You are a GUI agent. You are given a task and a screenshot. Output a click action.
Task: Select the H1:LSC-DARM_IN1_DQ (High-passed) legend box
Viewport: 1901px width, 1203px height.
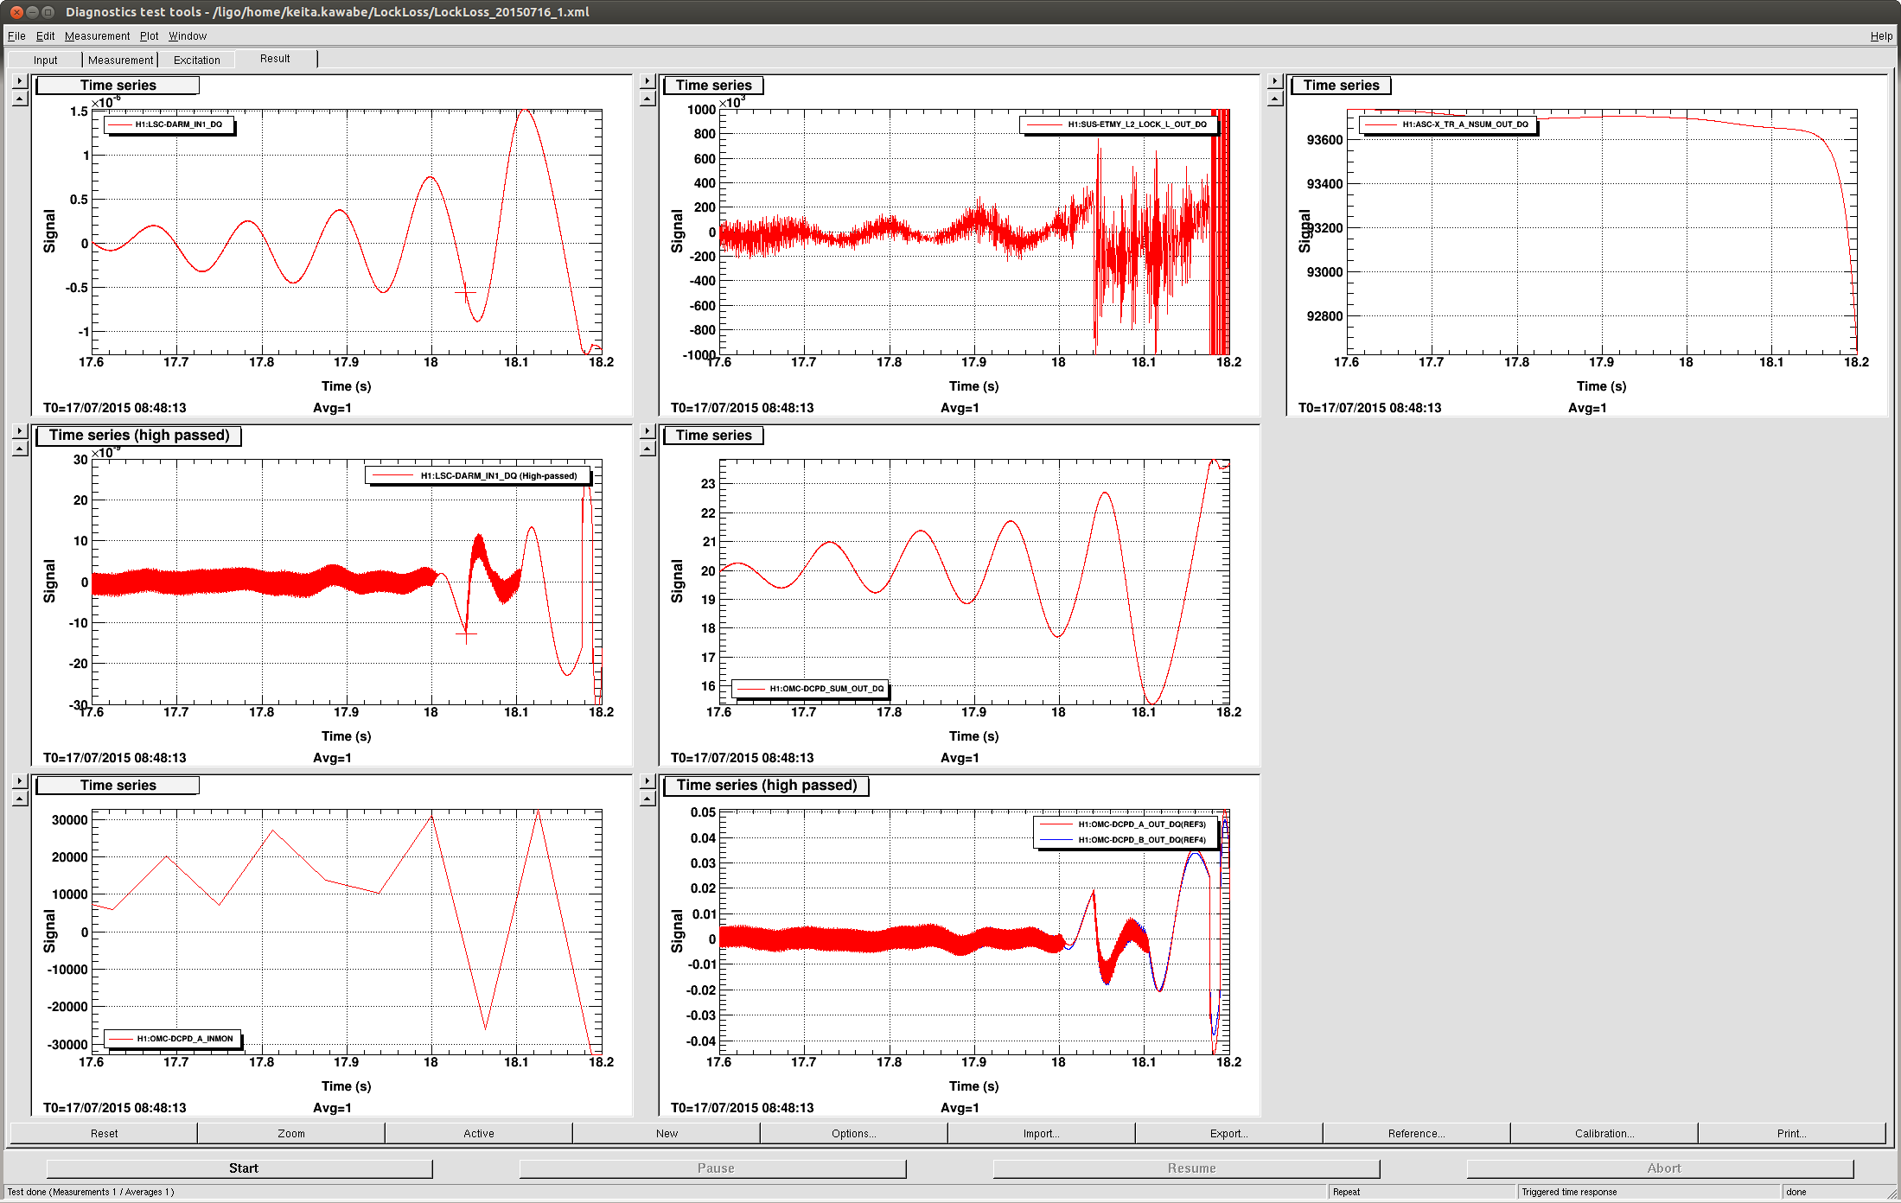[478, 475]
